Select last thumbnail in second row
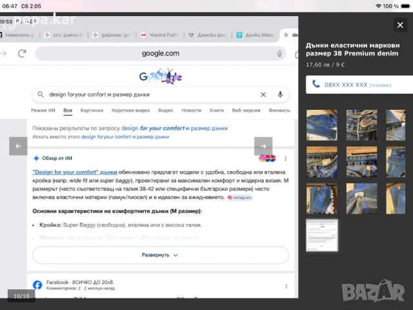This screenshot has width=413, height=310. point(396,161)
